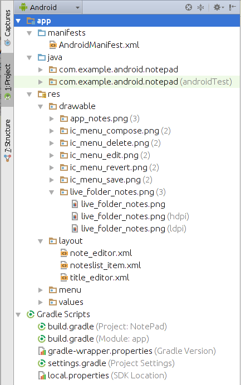This screenshot has width=241, height=385.
Task: Select AndroidManifest.xml file icon
Action: pos(53,45)
